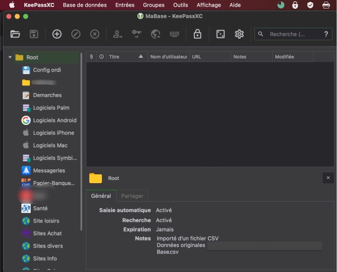The image size is (337, 272).
Task: Collapse the Root group tree
Action: (x=10, y=58)
